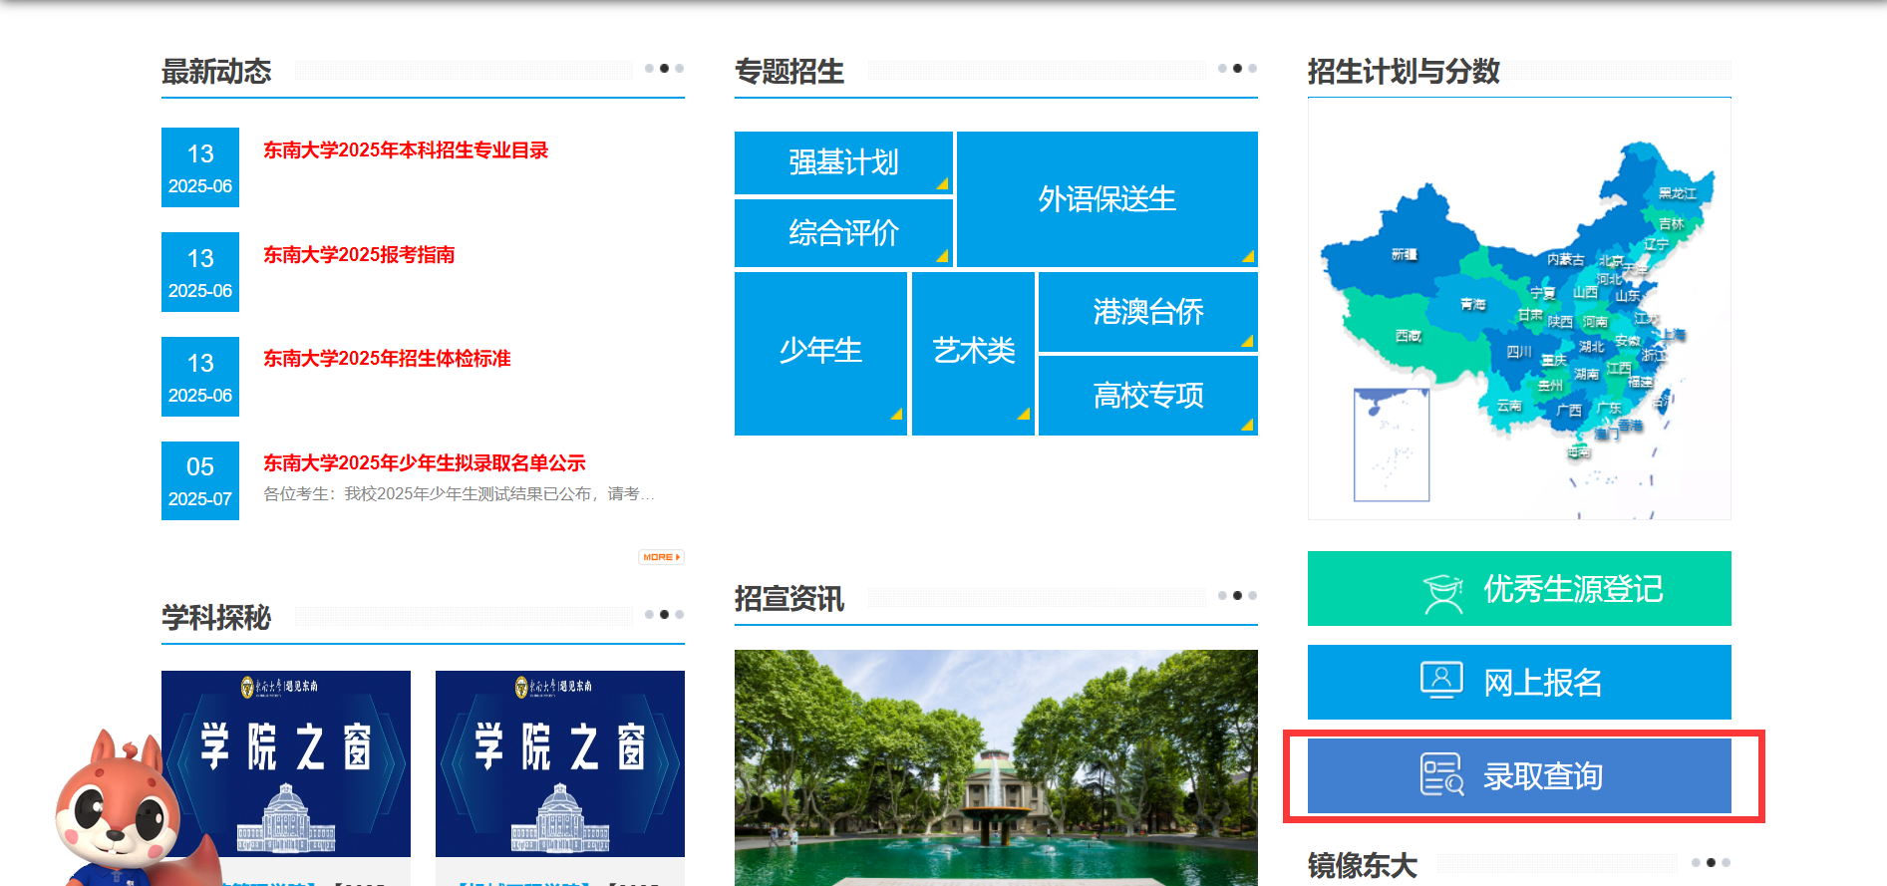Click 四川 on the China map
Viewport: 1887px width, 886px height.
1519,352
